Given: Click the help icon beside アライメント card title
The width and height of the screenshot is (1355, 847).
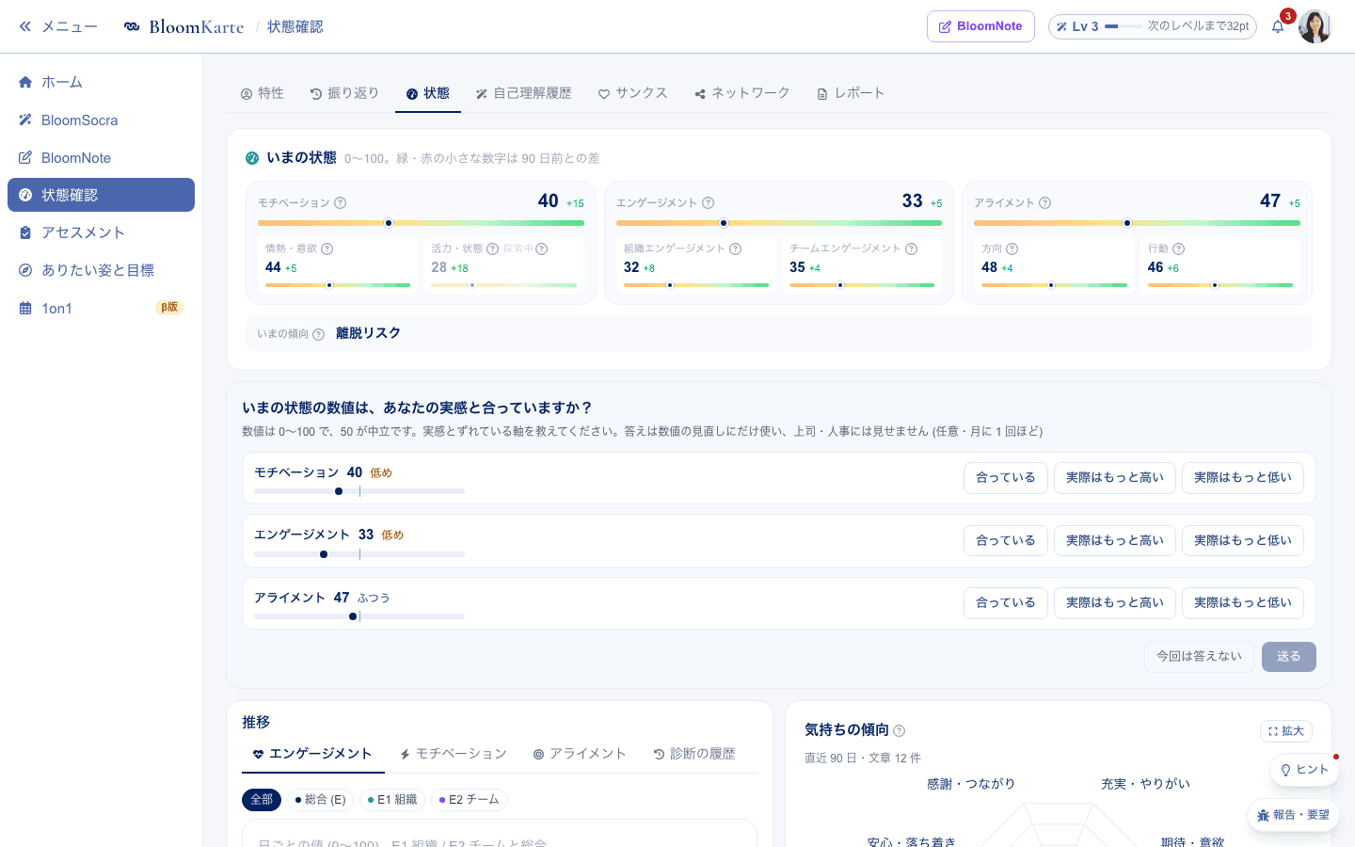Looking at the screenshot, I should (1045, 203).
